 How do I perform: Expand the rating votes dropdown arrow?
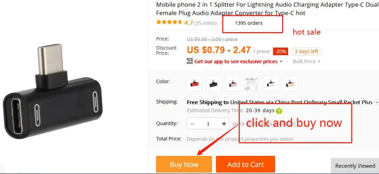[221, 23]
